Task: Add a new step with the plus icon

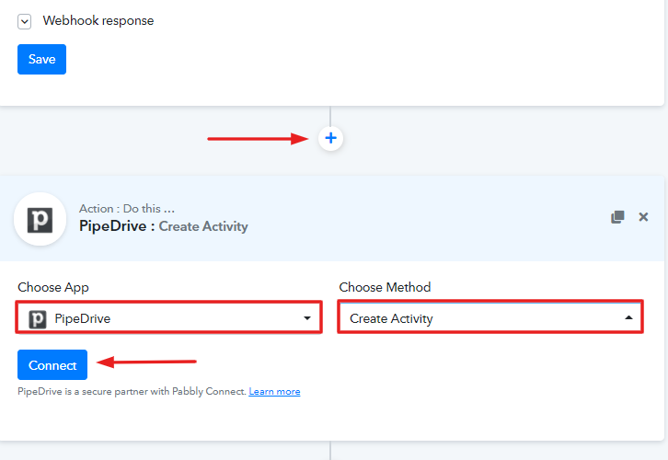Action: click(330, 138)
